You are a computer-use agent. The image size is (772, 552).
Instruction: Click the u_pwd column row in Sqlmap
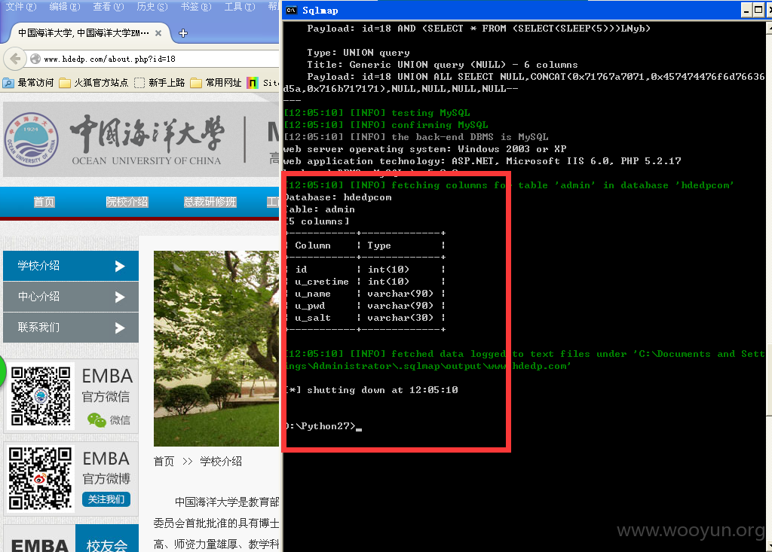pos(365,306)
